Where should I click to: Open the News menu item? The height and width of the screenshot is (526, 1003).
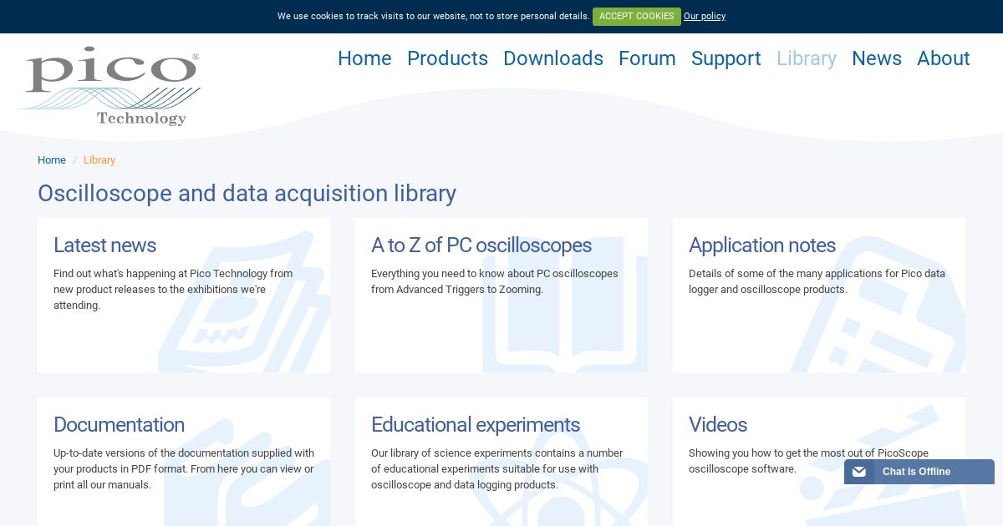pos(877,58)
